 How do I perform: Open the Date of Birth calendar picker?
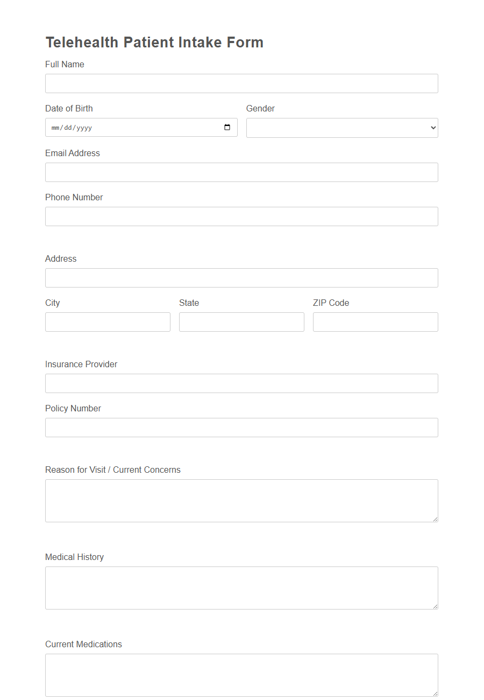point(228,127)
